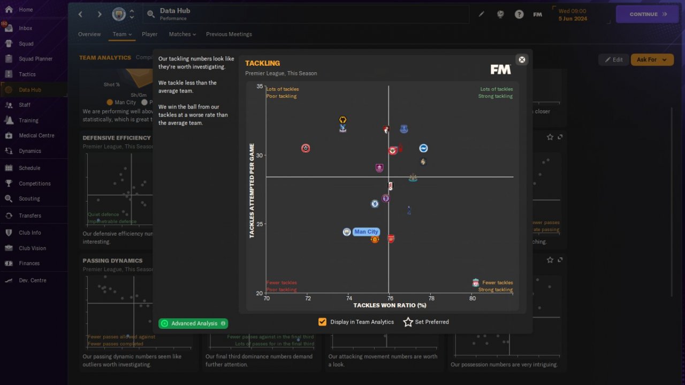
Task: Go forward with the right arrow
Action: tap(99, 14)
